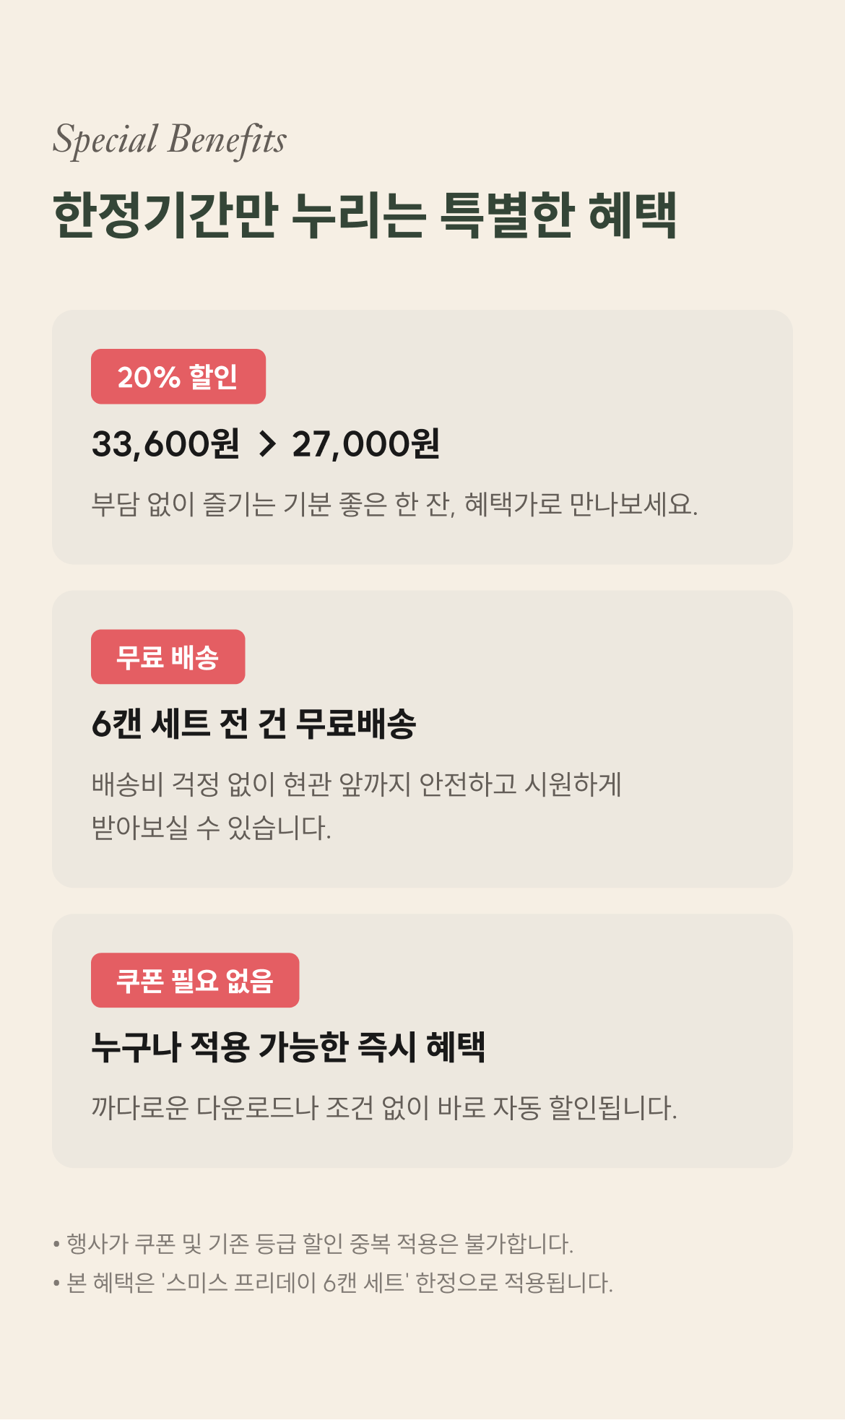Click the 받아보실 수 있습니다 text line
845x1420 pixels.
coord(212,828)
